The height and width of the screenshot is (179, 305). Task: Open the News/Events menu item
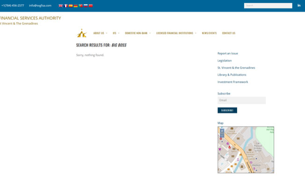click(x=209, y=33)
